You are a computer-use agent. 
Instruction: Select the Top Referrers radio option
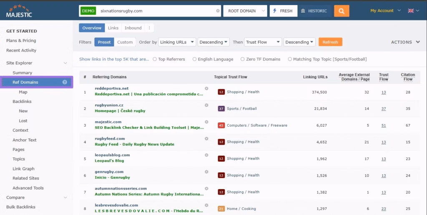click(x=155, y=59)
